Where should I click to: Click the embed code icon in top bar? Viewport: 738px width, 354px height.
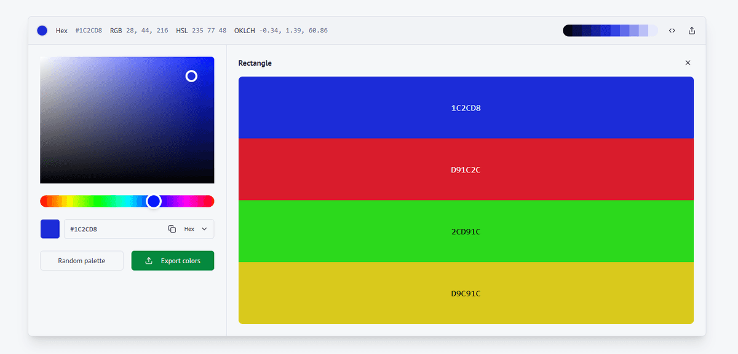pos(672,30)
